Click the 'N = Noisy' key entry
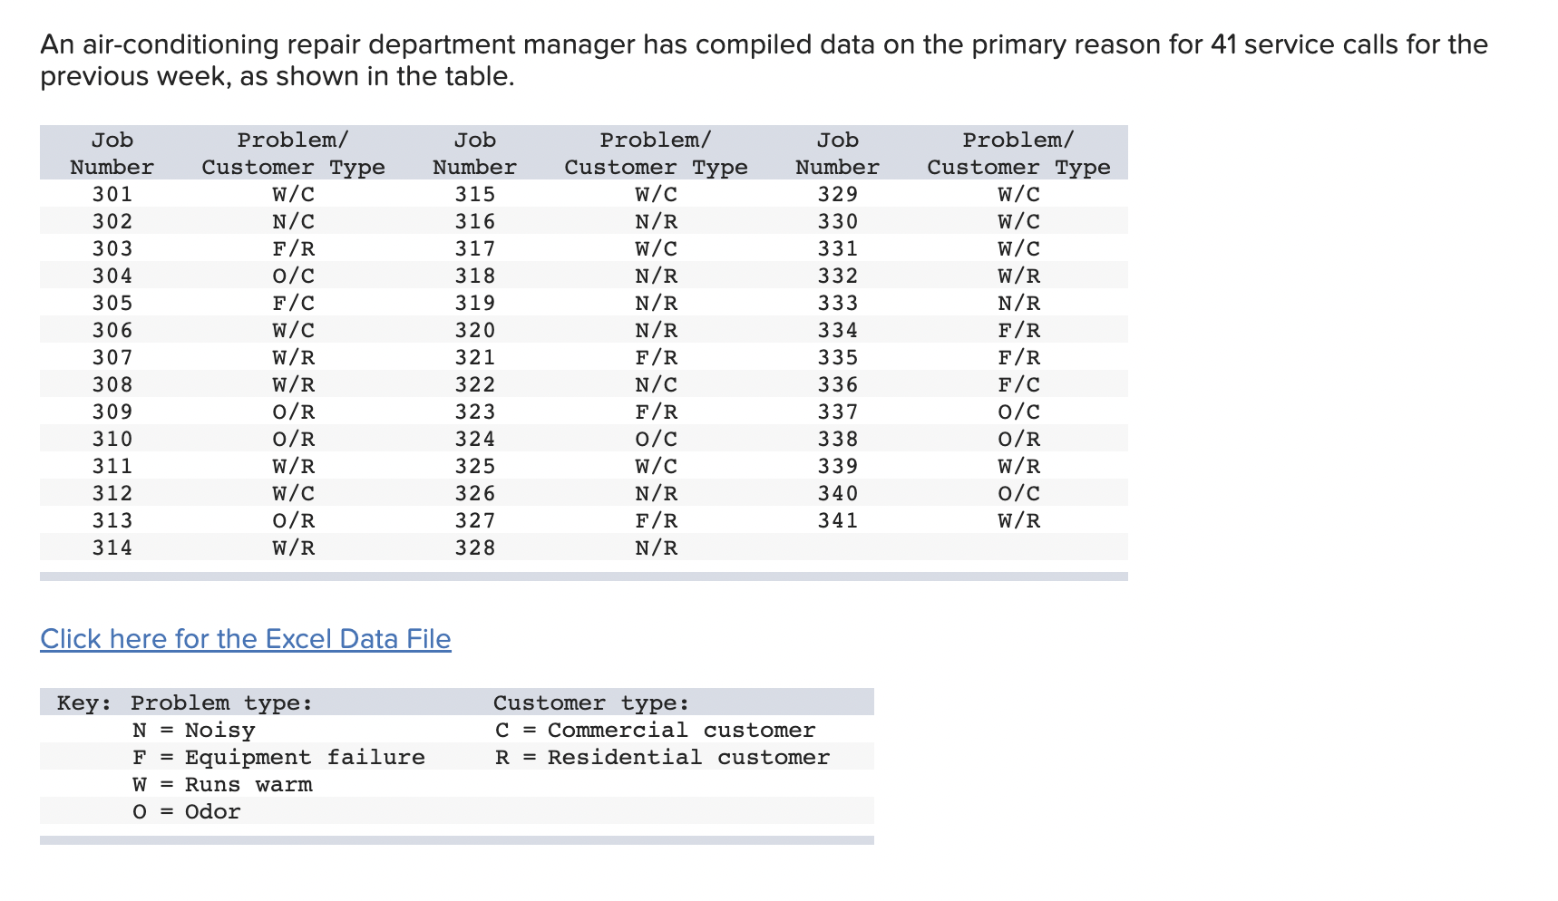This screenshot has height=901, width=1558. 194,731
